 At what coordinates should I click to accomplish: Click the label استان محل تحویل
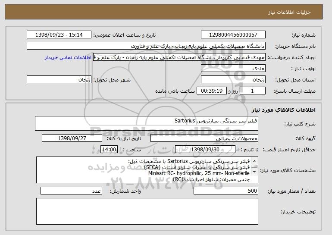[x=295, y=80]
